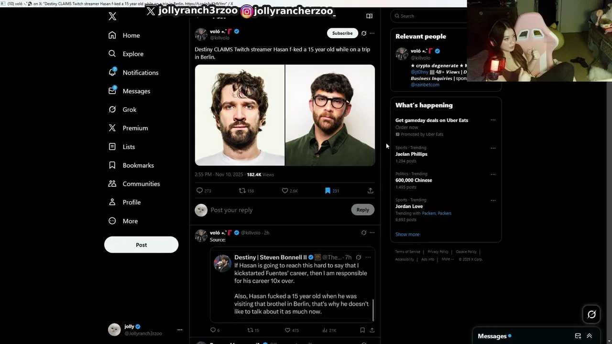Open the Explore page

126,54
